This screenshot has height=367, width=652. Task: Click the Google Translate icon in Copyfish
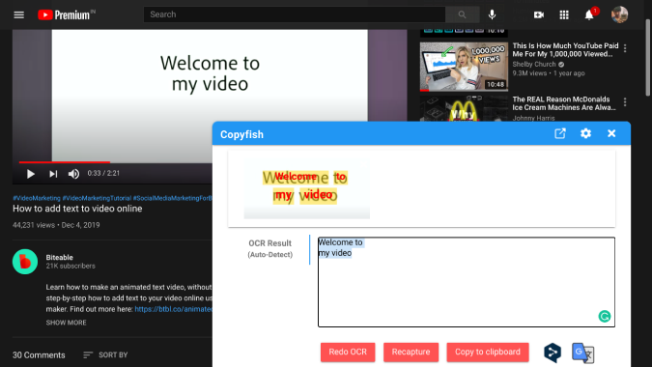tap(582, 353)
